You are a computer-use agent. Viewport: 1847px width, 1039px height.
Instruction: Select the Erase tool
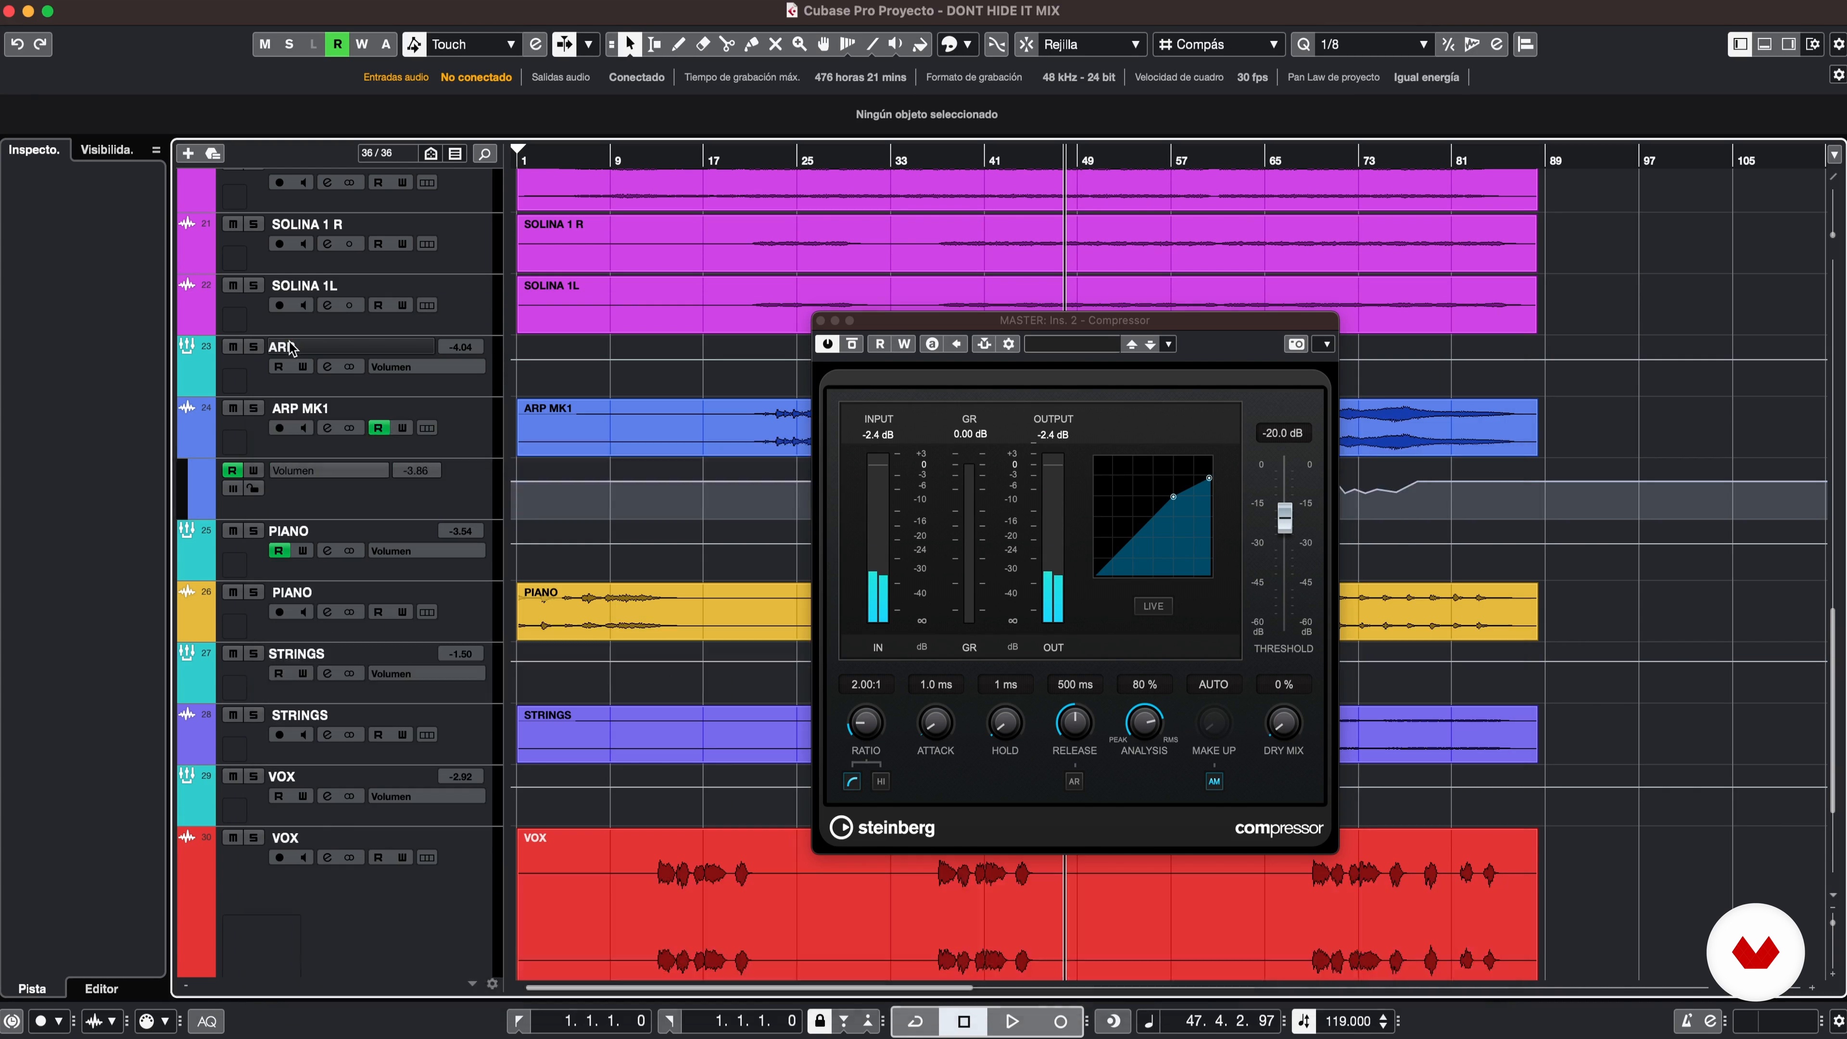pyautogui.click(x=703, y=44)
